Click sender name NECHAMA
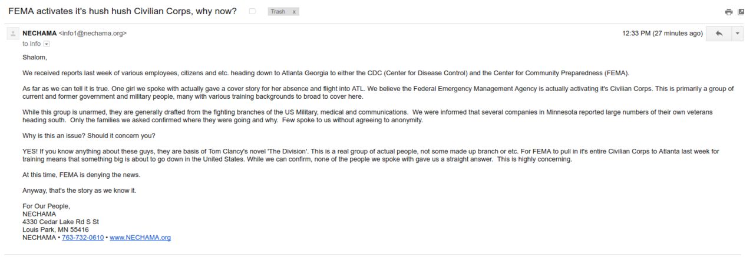The height and width of the screenshot is (257, 753). 39,34
